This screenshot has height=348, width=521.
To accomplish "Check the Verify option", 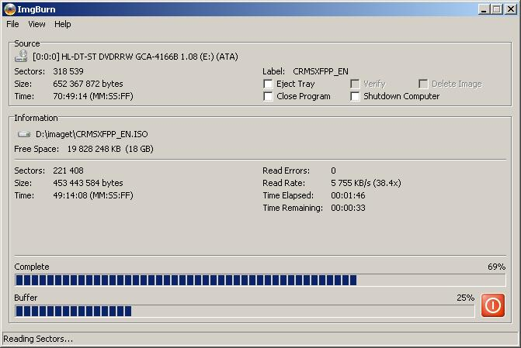I will click(x=355, y=84).
